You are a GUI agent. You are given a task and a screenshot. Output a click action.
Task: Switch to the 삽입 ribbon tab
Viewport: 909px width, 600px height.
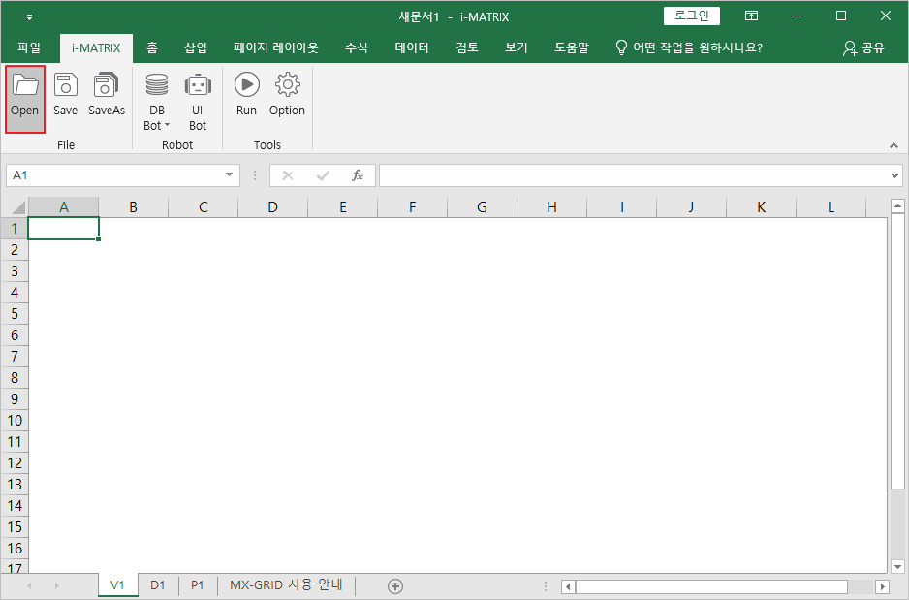196,47
